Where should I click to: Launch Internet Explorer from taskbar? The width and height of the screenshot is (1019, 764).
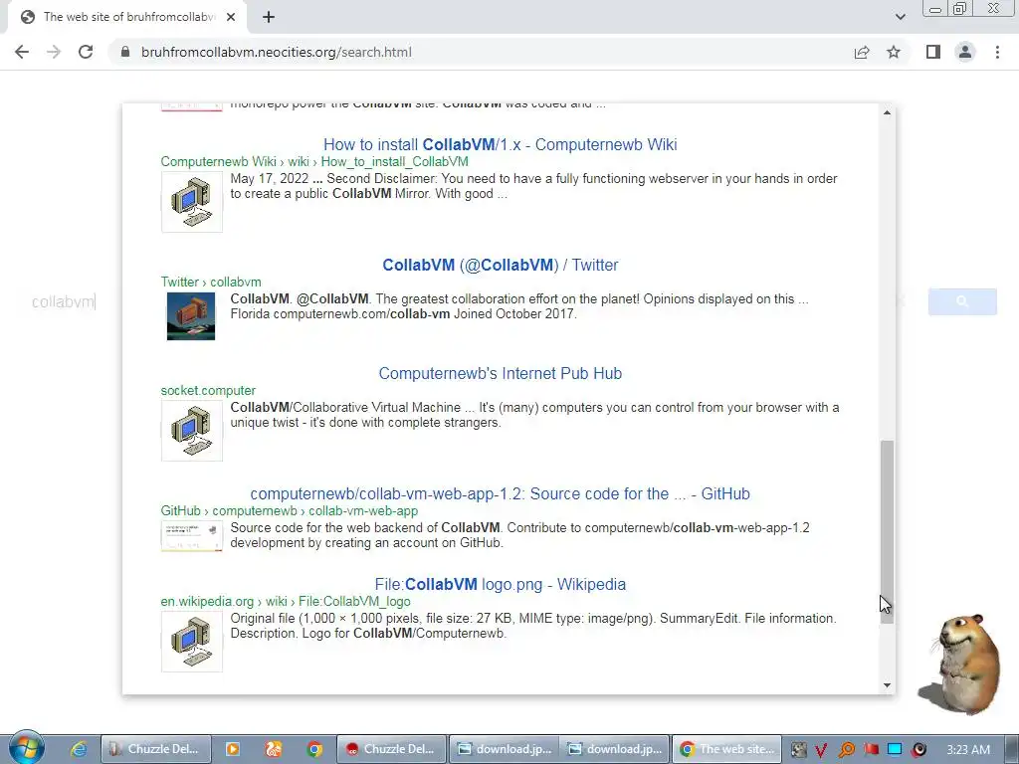point(78,749)
